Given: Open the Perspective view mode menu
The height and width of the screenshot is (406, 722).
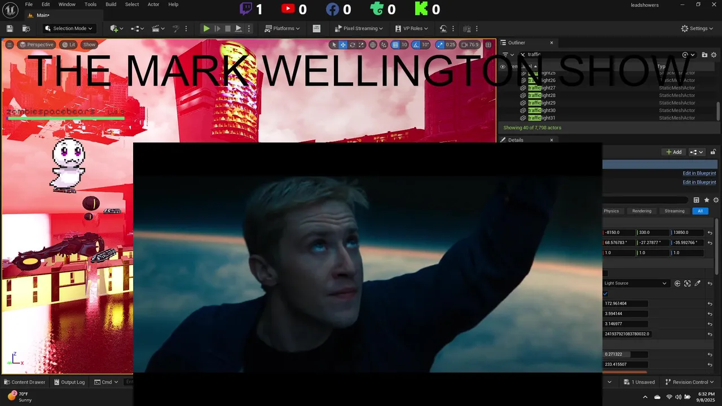Looking at the screenshot, I should (37, 45).
